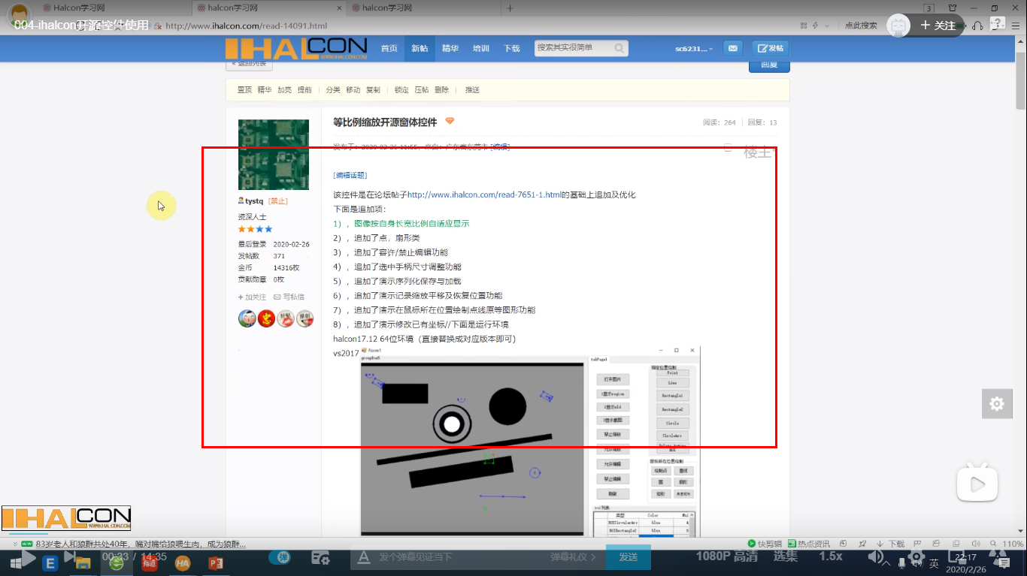Click the volume speaker icon in the video player
The image size is (1027, 576).
pyautogui.click(x=875, y=557)
